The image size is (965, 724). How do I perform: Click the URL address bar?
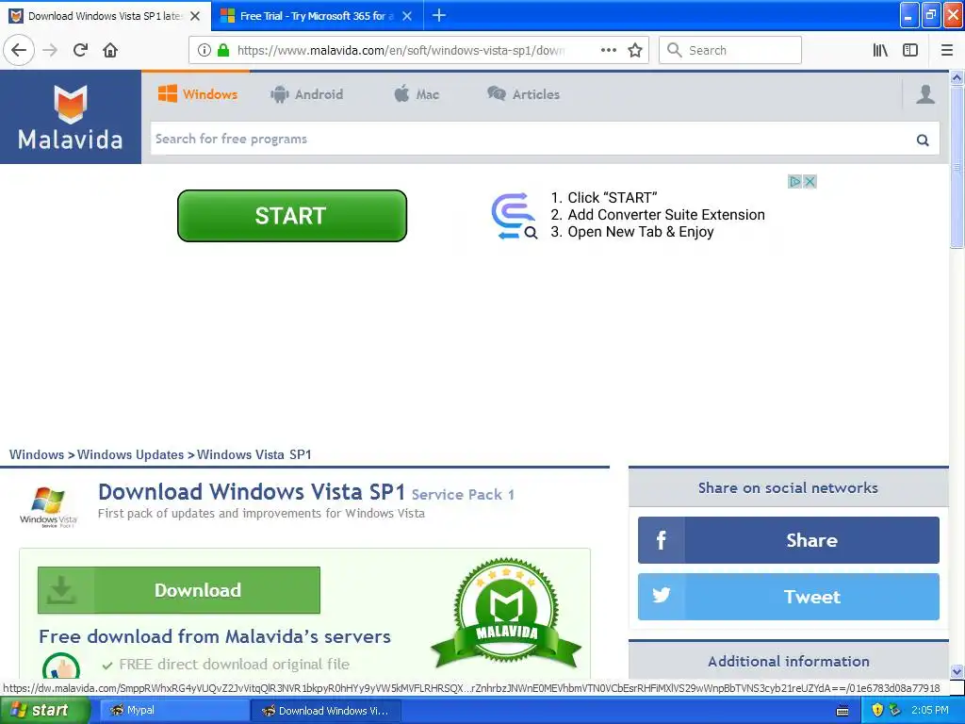400,50
